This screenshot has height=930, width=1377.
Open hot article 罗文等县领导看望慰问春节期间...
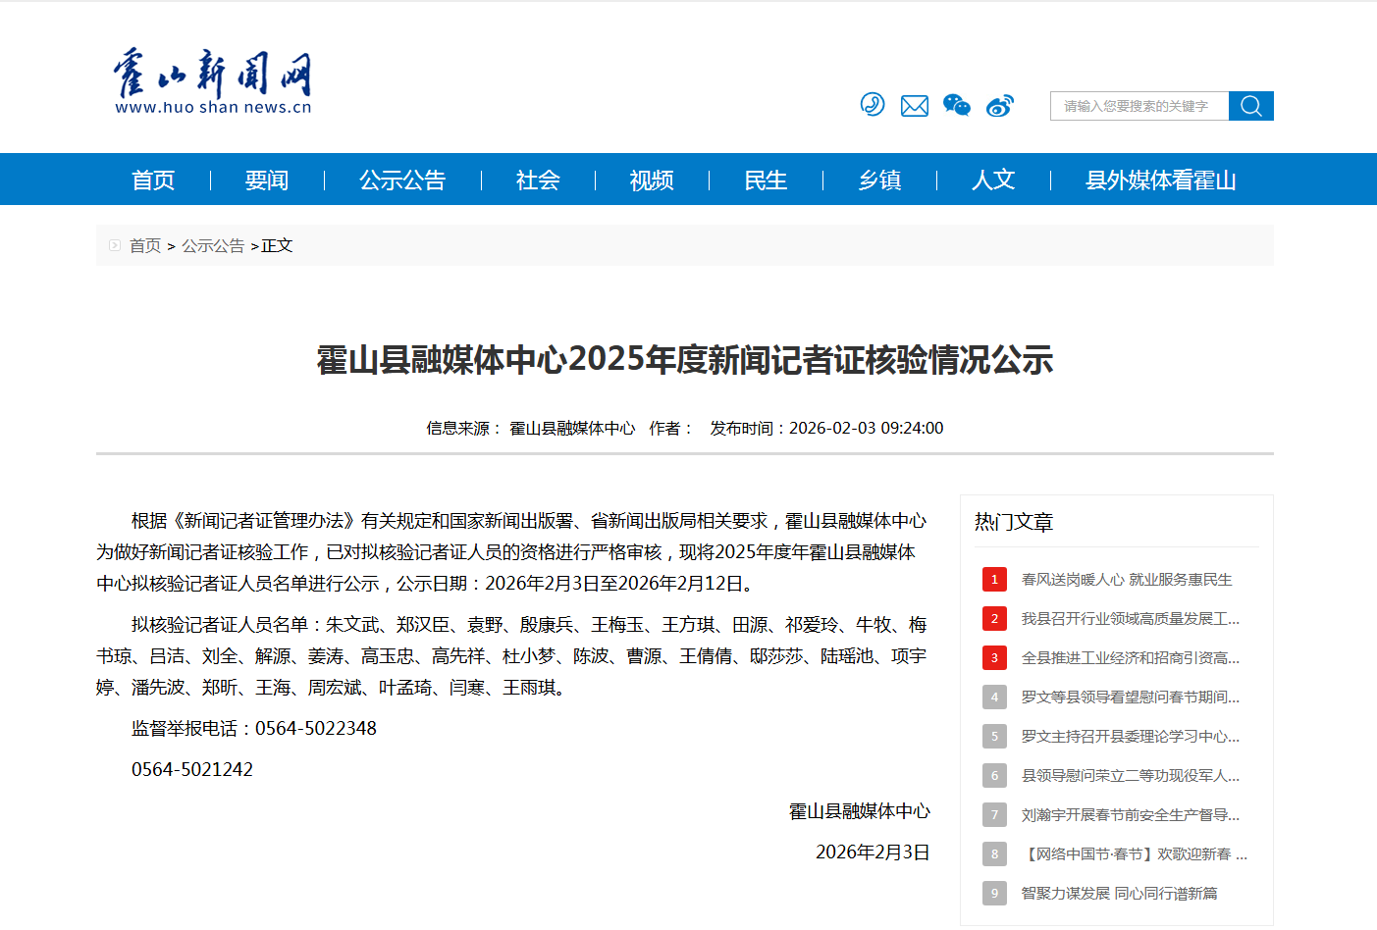pos(1131,697)
